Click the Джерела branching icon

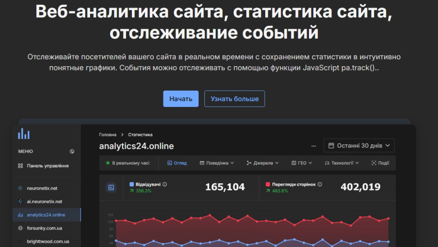coord(249,163)
